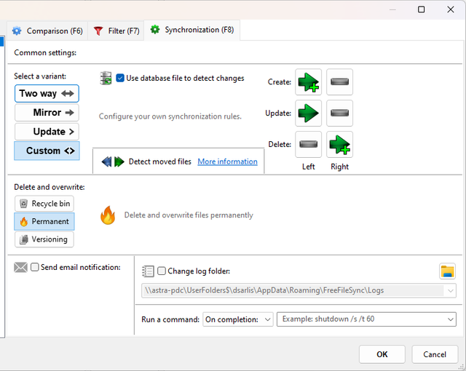The width and height of the screenshot is (466, 371).
Task: Maximize the settings window
Action: point(421,9)
